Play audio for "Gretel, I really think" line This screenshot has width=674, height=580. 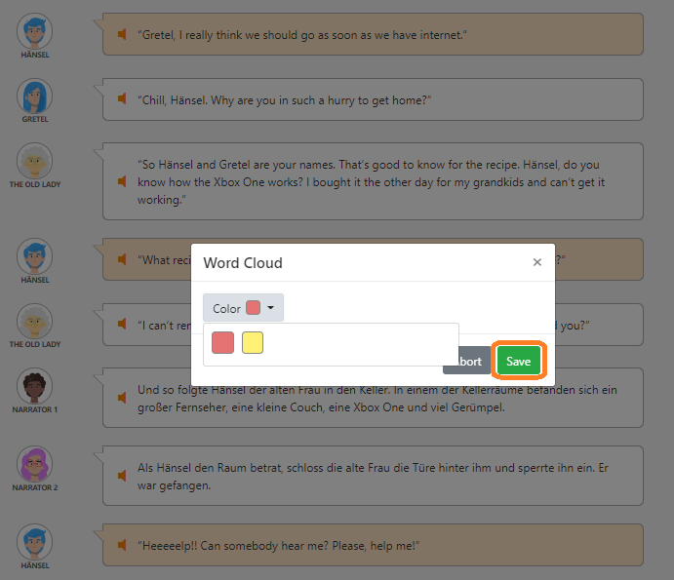122,34
